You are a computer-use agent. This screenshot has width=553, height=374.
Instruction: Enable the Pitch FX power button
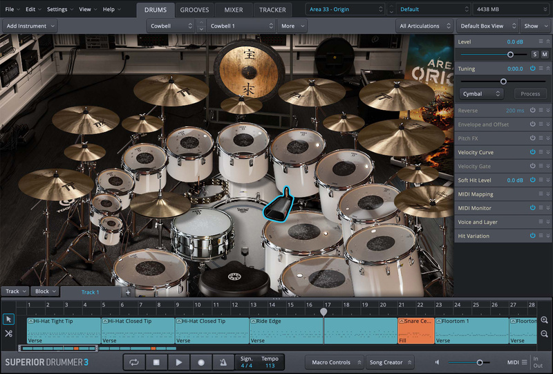[x=532, y=138]
